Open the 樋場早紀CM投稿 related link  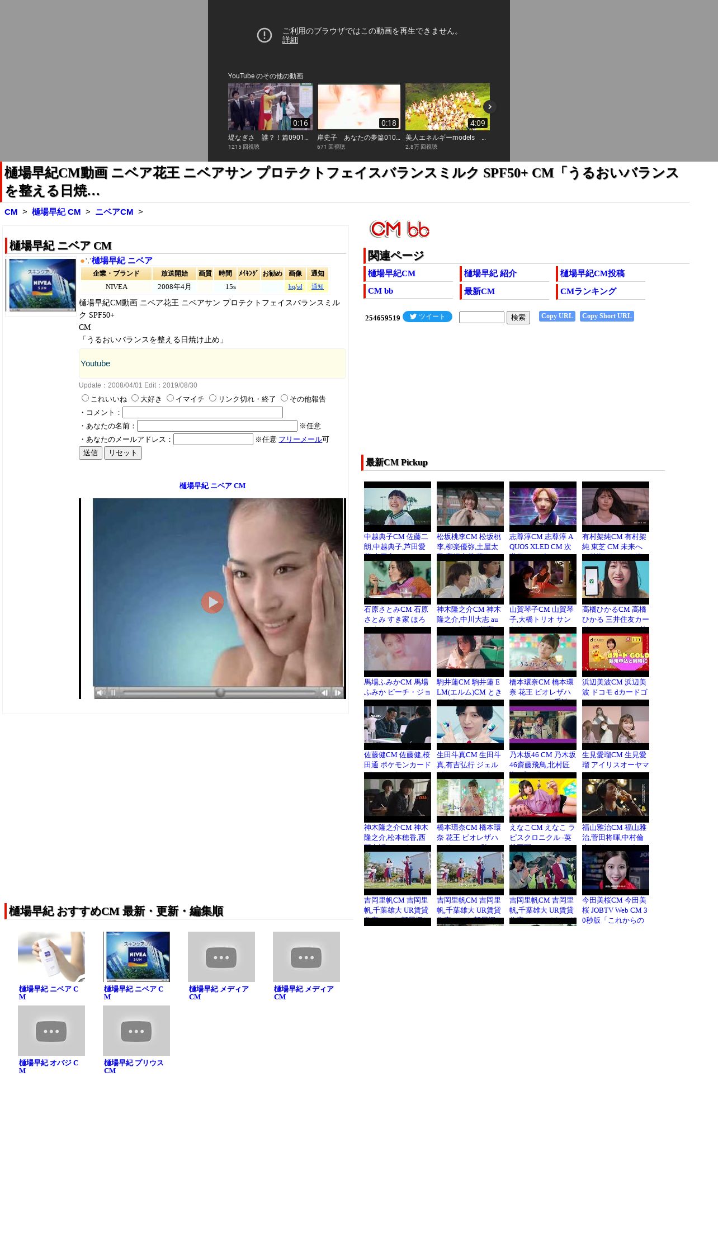point(592,273)
